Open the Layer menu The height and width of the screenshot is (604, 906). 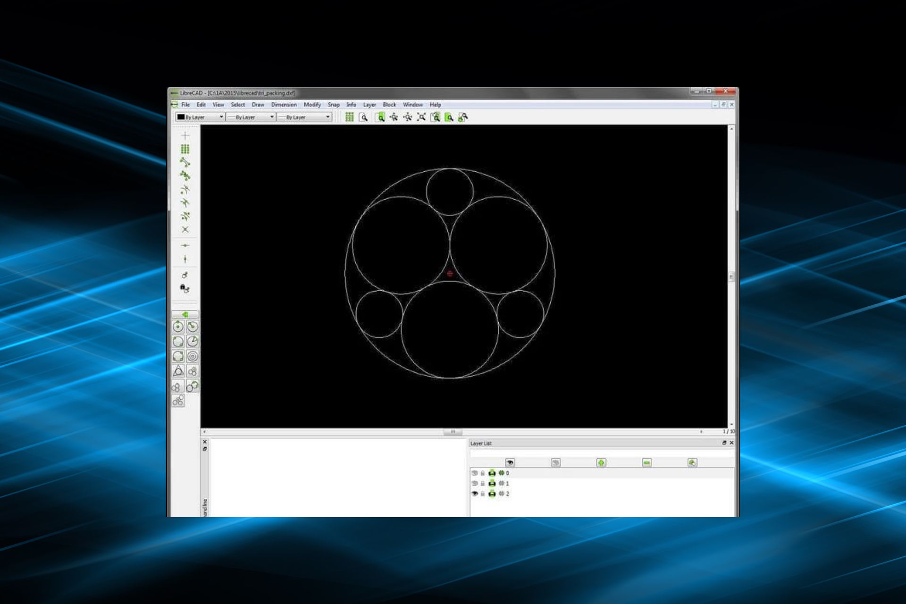pyautogui.click(x=369, y=105)
